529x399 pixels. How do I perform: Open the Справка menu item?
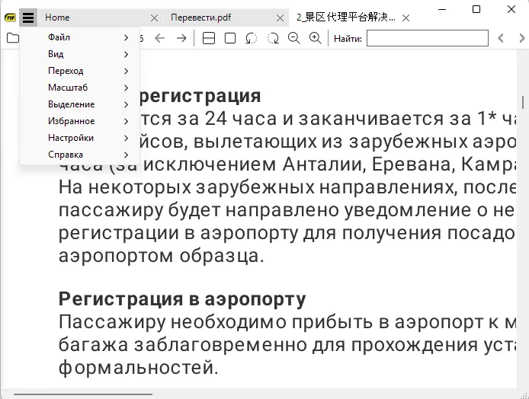click(x=79, y=155)
